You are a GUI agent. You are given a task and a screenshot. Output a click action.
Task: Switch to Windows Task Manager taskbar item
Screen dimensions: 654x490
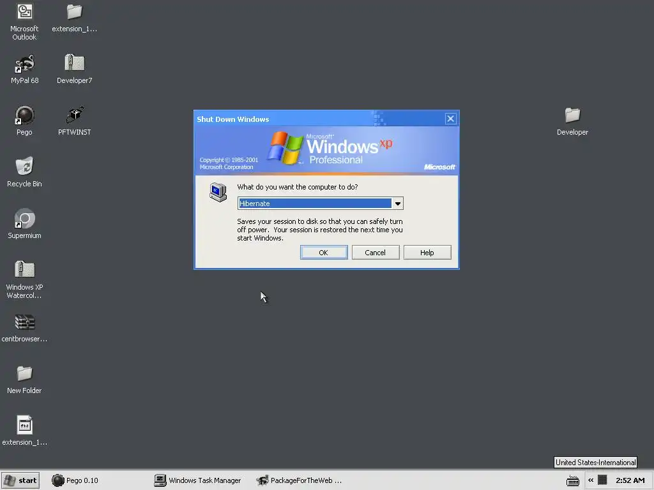[198, 480]
